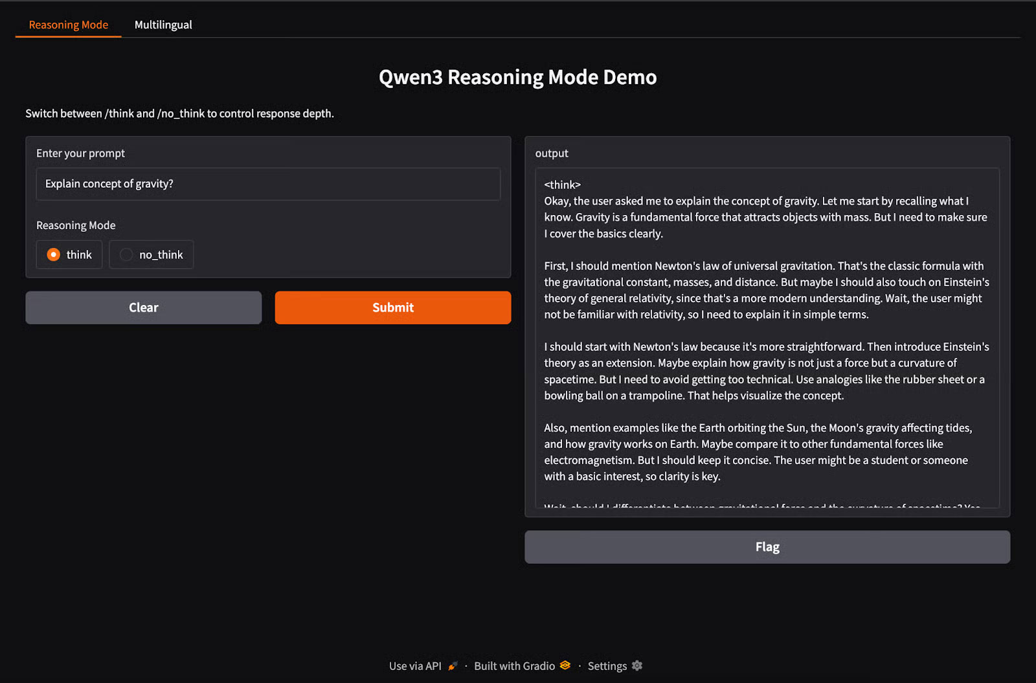
Task: Open the Reasoning Mode tab
Action: pos(69,25)
